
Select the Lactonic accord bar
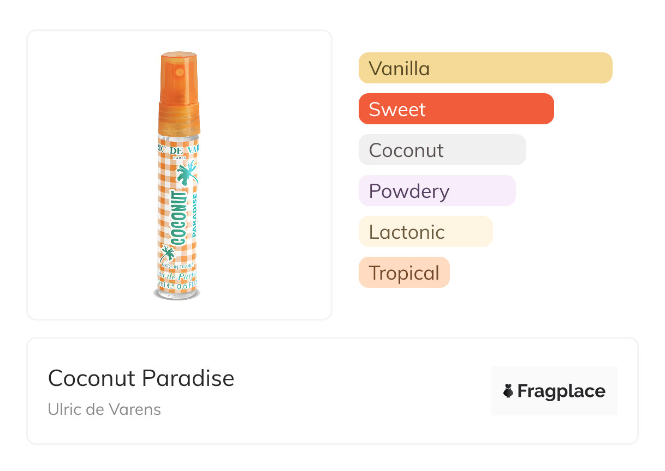click(425, 232)
